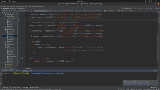
Task: Open Activities overview
Action: [x=3, y=1]
